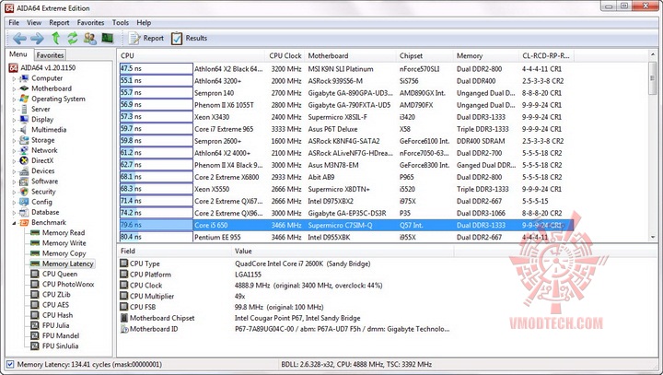Click the green Refresh toolbar icon

pyautogui.click(x=73, y=39)
